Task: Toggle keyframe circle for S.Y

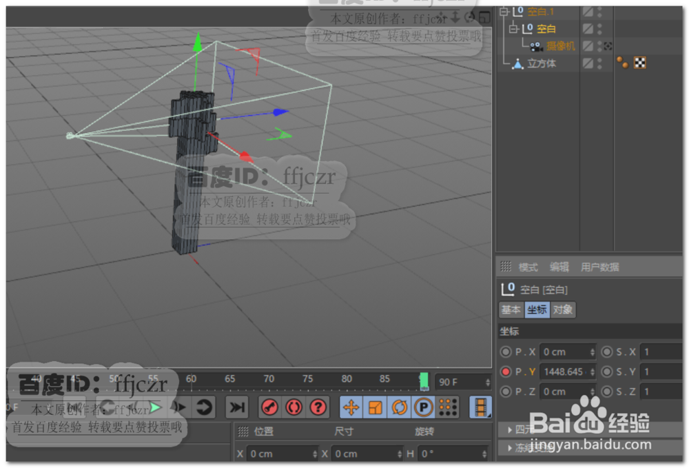Action: click(607, 372)
